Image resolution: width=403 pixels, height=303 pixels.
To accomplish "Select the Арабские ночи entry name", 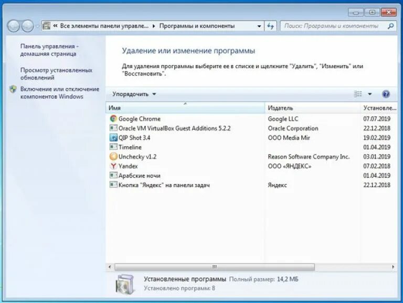I will [139, 176].
